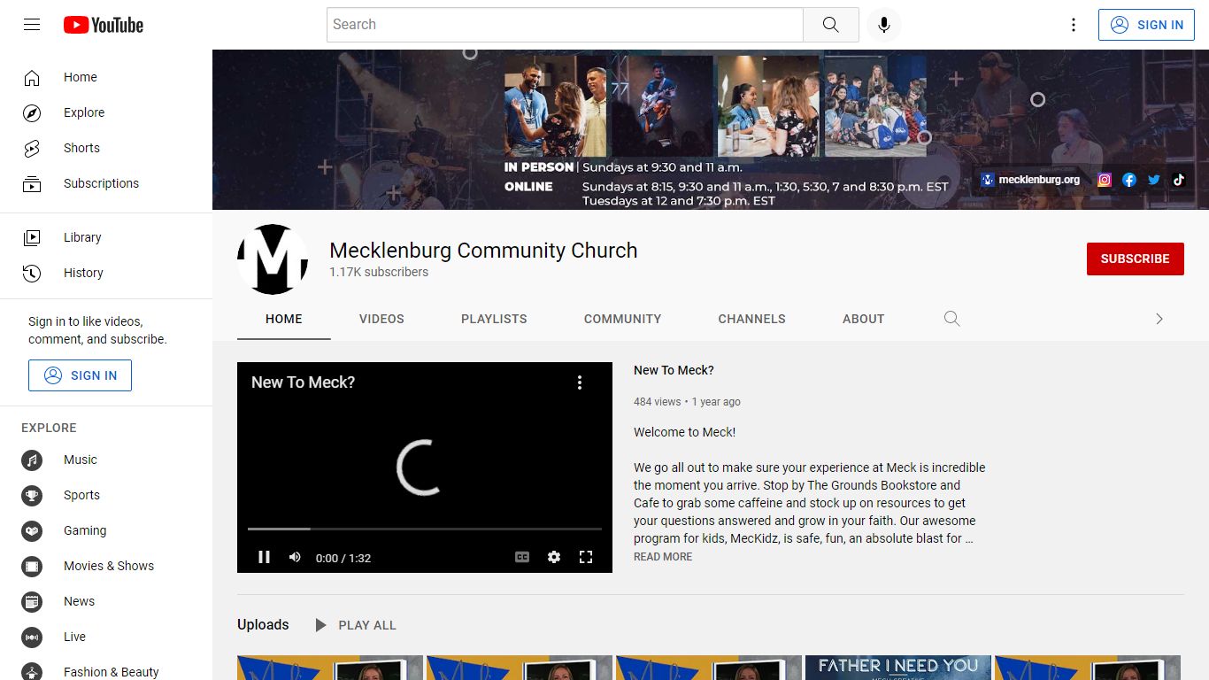Expand description with READ MORE
This screenshot has height=680, width=1209.
pyautogui.click(x=663, y=557)
